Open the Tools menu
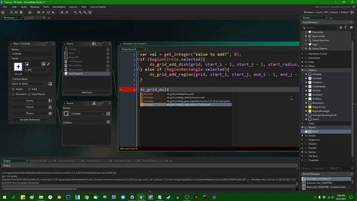357x201 pixels. (x=46, y=7)
